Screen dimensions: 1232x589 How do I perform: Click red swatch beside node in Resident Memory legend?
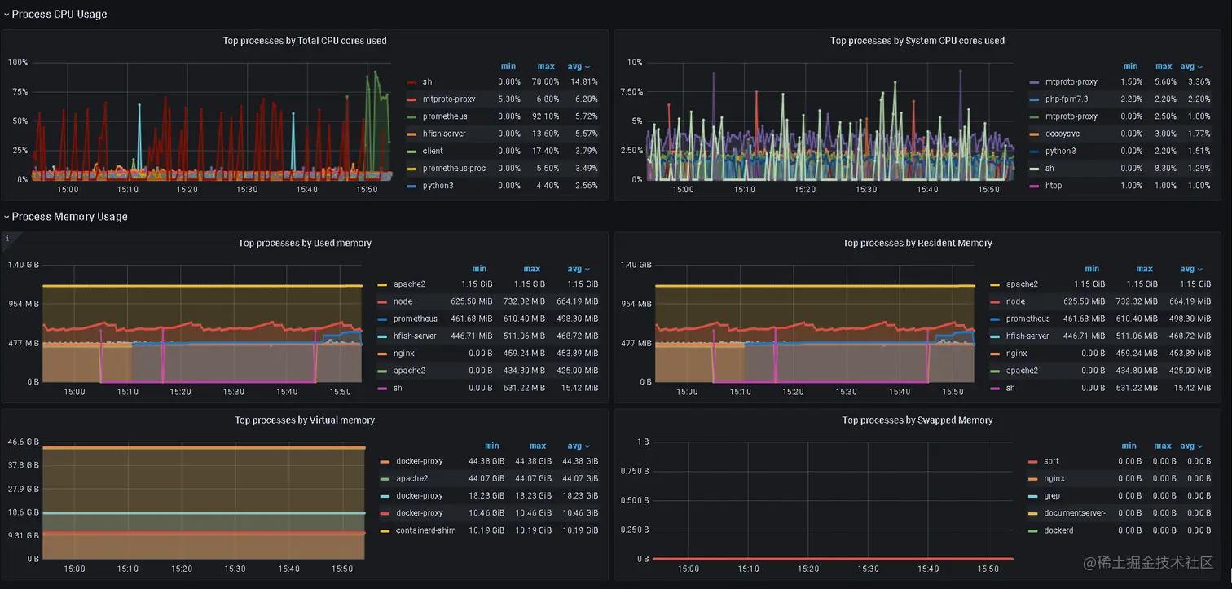(x=995, y=301)
